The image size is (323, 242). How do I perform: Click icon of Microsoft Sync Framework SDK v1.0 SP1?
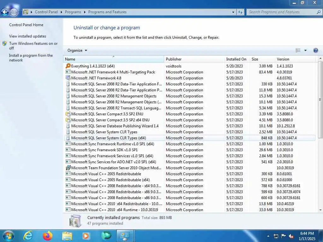tap(68, 150)
